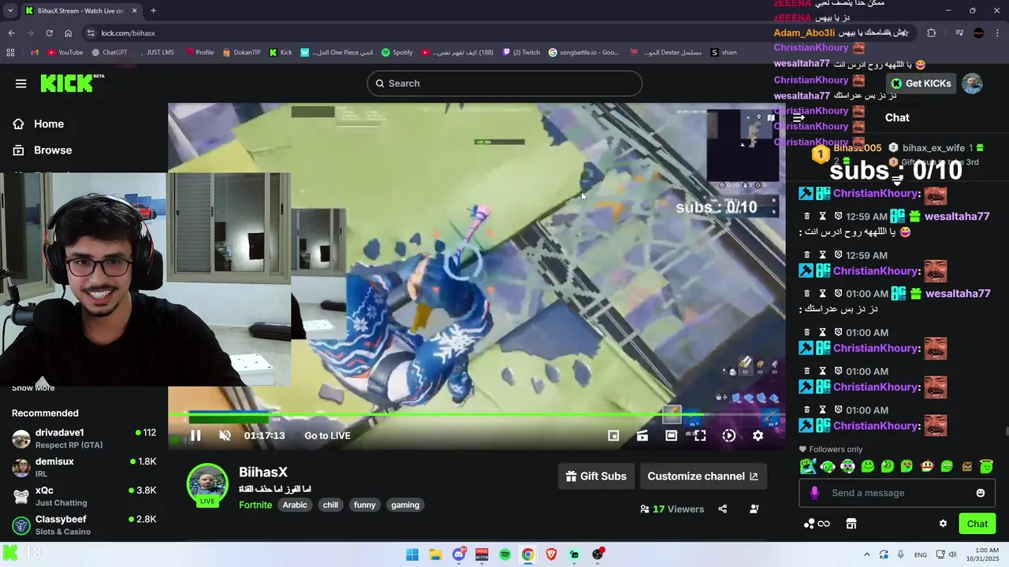The height and width of the screenshot is (567, 1009).
Task: Open the browser tab search dropdown
Action: click(x=9, y=11)
